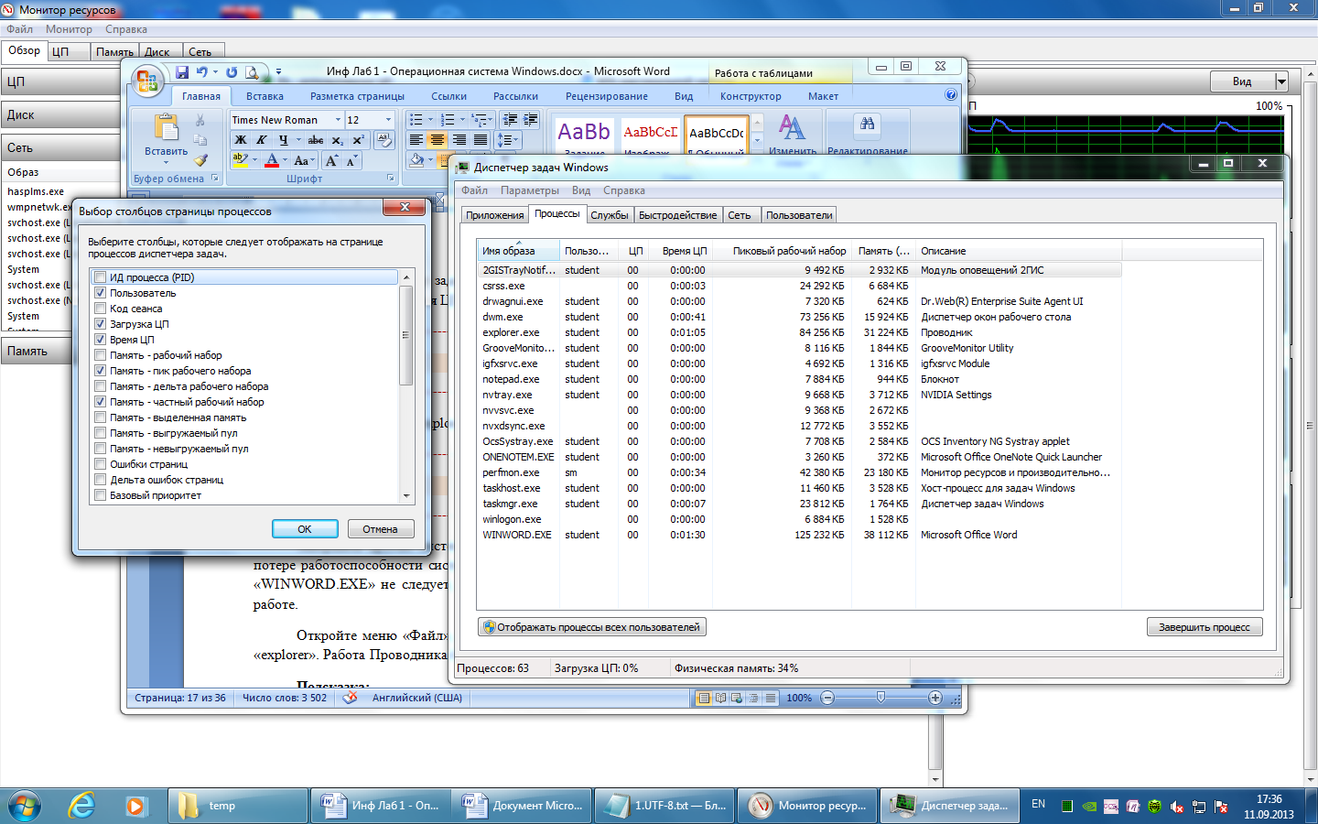This screenshot has height=824, width=1318.
Task: Click the Format Painter brush icon
Action: (x=200, y=159)
